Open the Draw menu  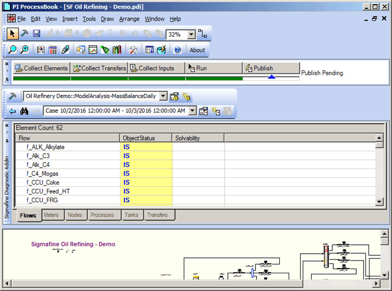tap(108, 19)
